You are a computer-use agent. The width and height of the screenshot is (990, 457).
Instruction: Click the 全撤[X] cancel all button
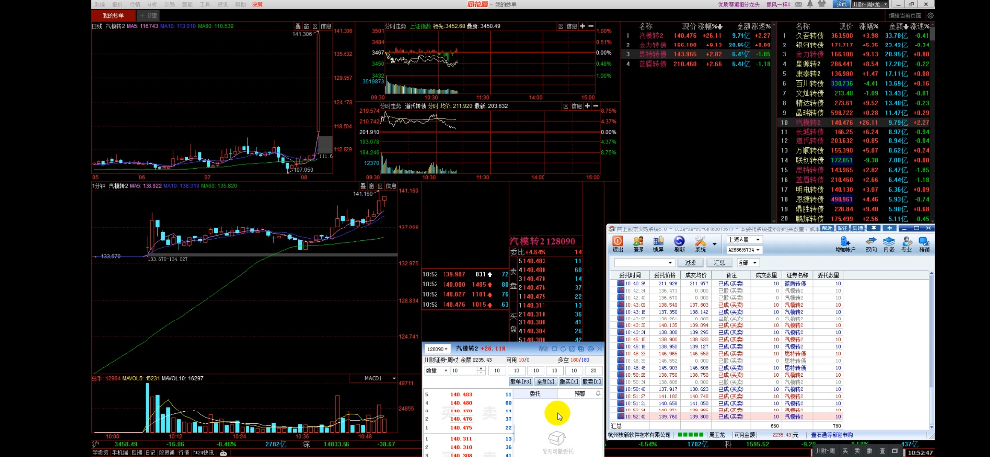pos(545,381)
